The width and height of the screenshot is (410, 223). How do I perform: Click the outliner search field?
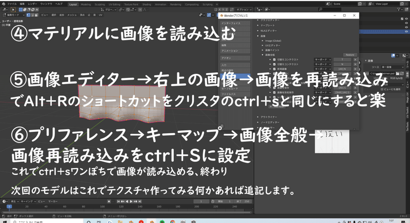[x=330, y=9]
